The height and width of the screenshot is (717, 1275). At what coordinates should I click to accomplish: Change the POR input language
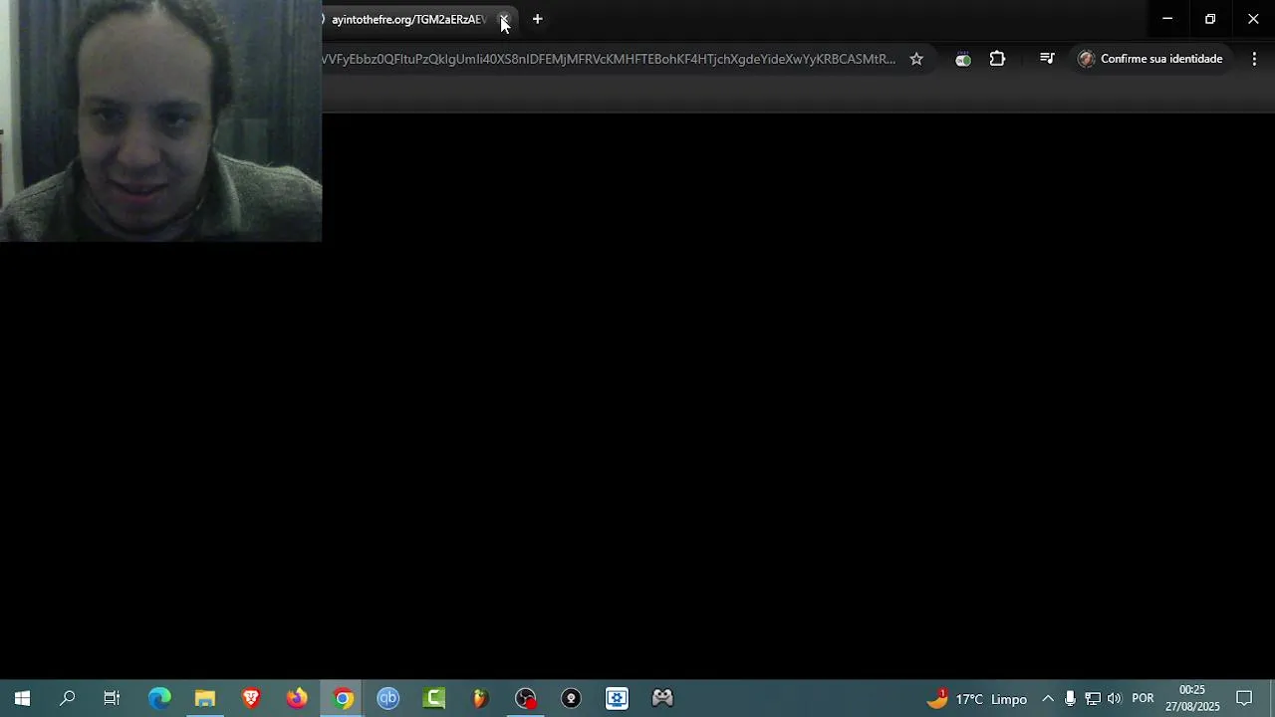(x=1143, y=698)
